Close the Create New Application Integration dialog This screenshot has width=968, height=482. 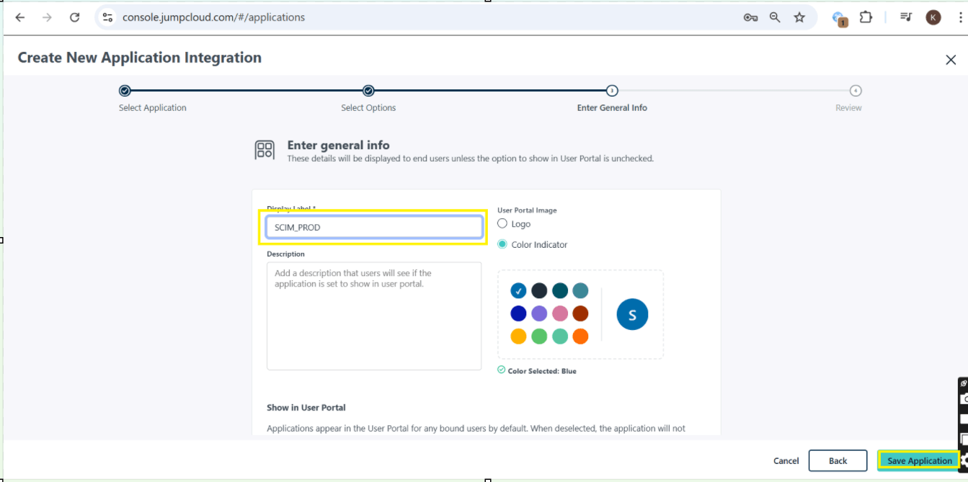[x=951, y=60]
